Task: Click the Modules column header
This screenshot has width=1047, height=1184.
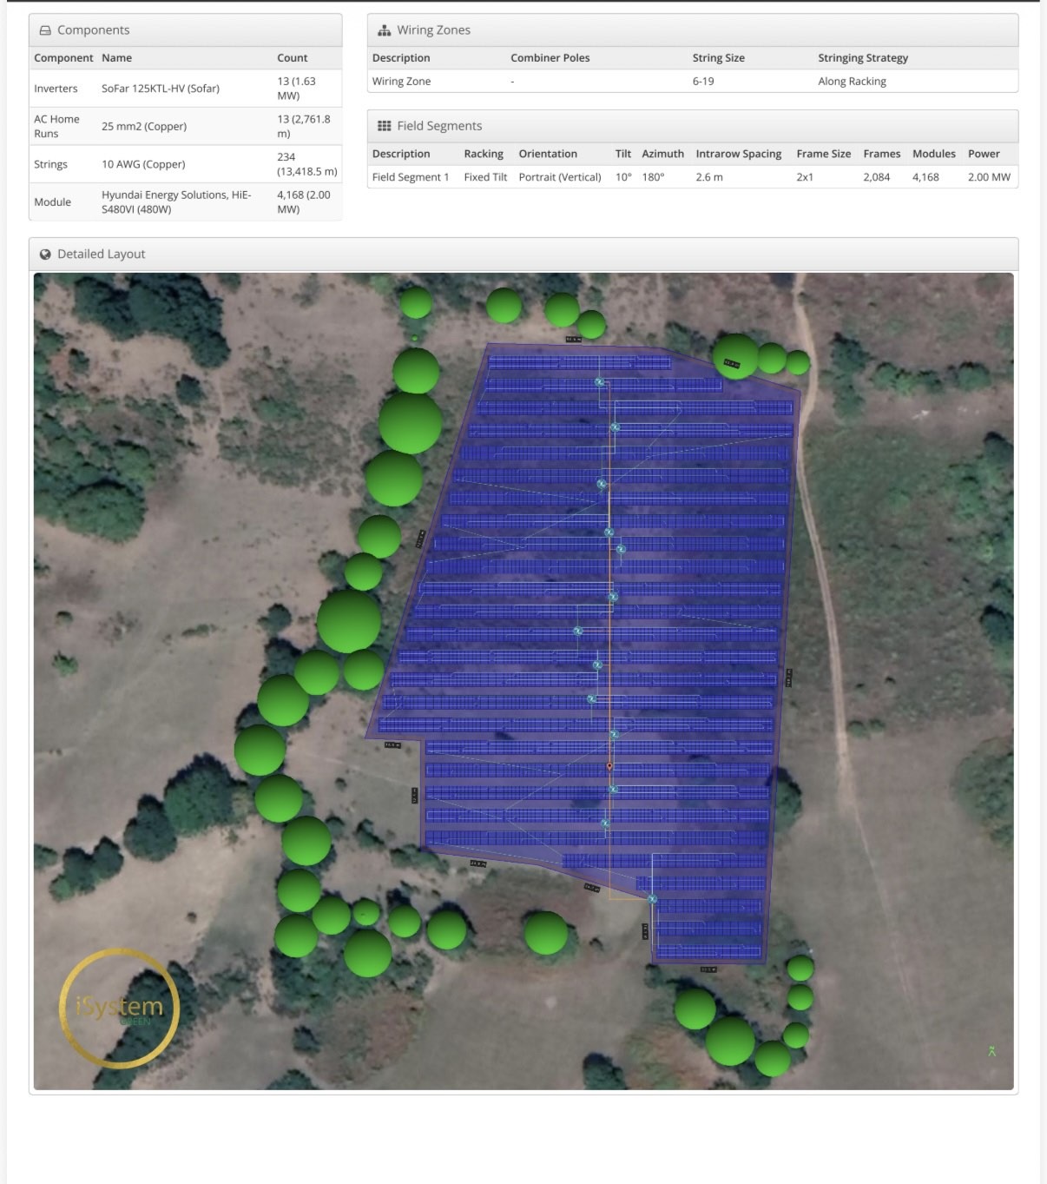Action: [933, 154]
